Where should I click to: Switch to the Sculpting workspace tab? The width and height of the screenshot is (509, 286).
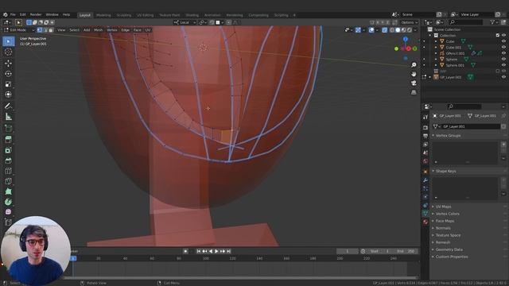click(124, 15)
